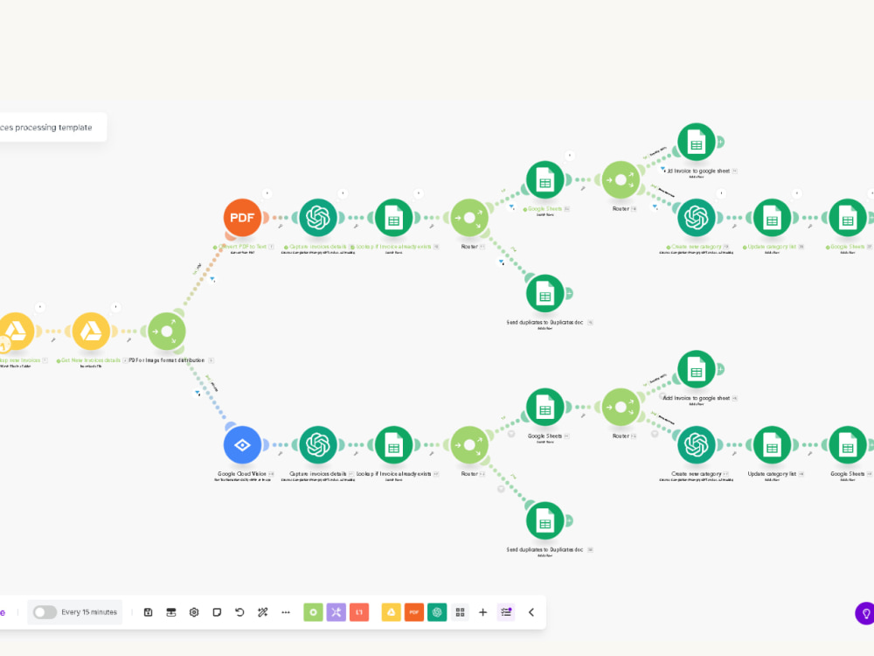Viewport: 874px width, 656px height.
Task: Click the Capture invoices details ChatGPT module
Action: 318,217
